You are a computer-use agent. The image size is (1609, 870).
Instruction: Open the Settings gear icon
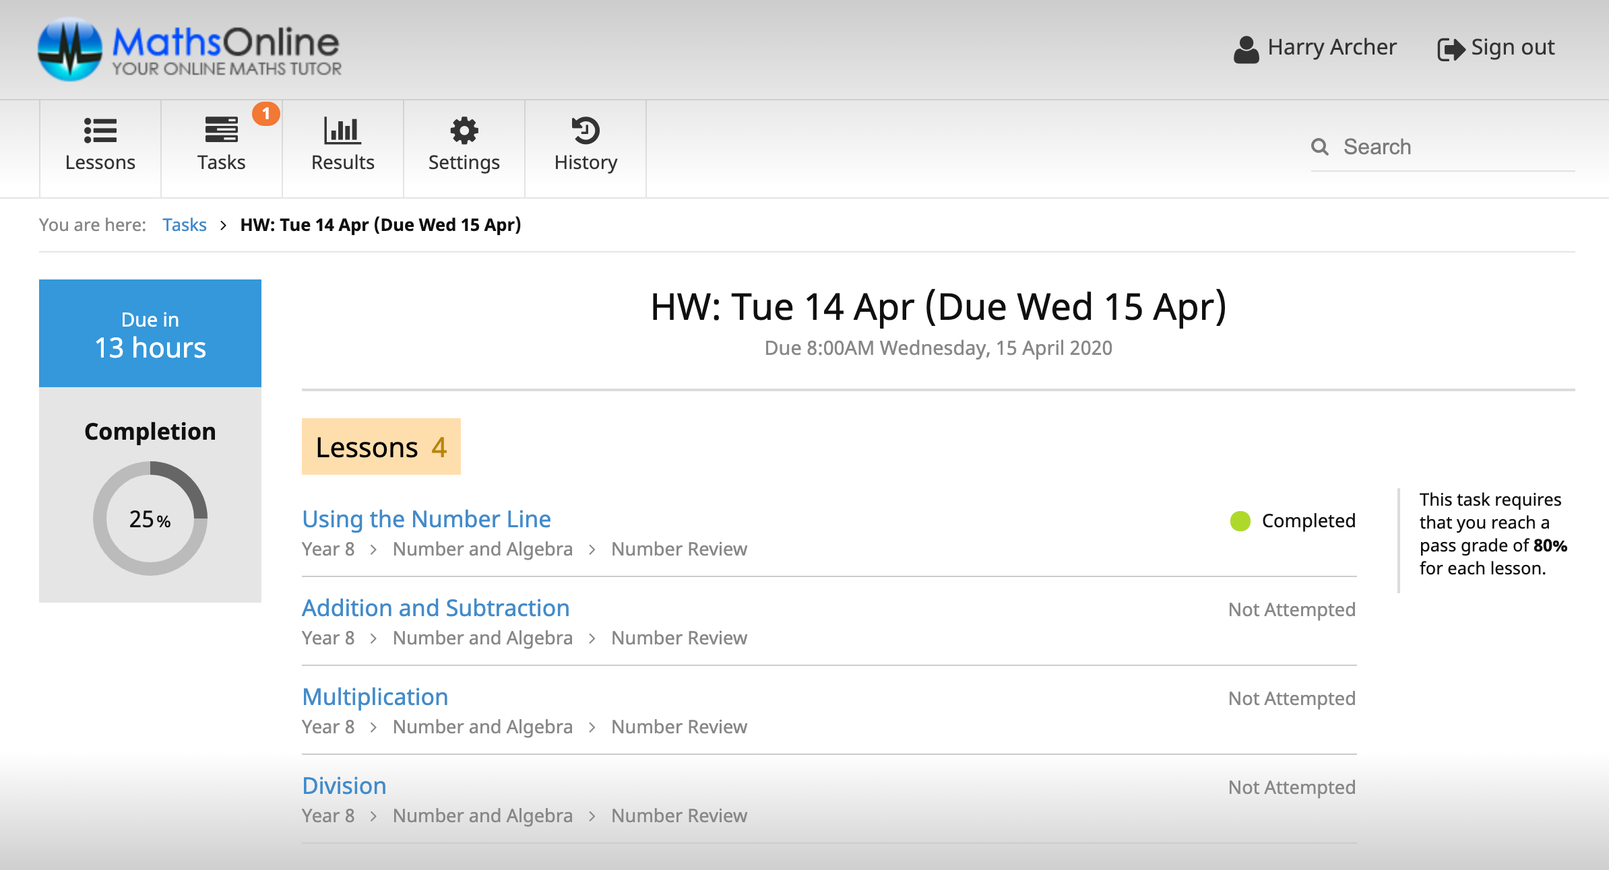click(x=464, y=131)
